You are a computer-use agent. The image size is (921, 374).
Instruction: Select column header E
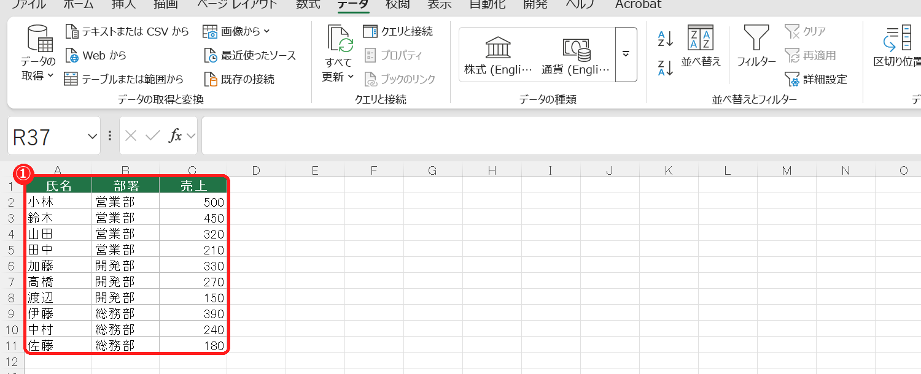pyautogui.click(x=315, y=170)
